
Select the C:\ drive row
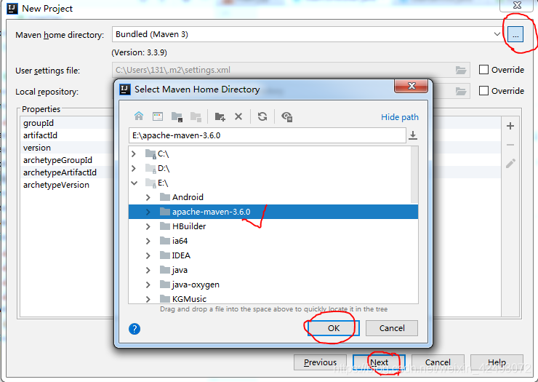(270, 154)
